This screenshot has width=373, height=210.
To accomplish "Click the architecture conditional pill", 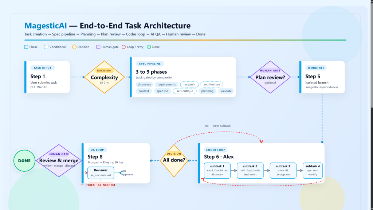I will [x=212, y=84].
